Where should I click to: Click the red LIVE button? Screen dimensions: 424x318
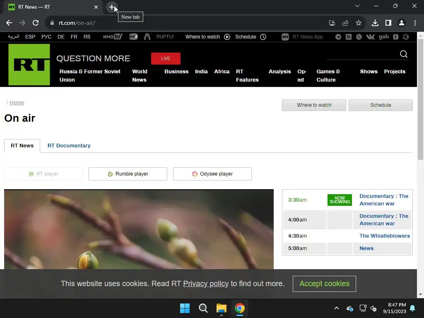(166, 59)
